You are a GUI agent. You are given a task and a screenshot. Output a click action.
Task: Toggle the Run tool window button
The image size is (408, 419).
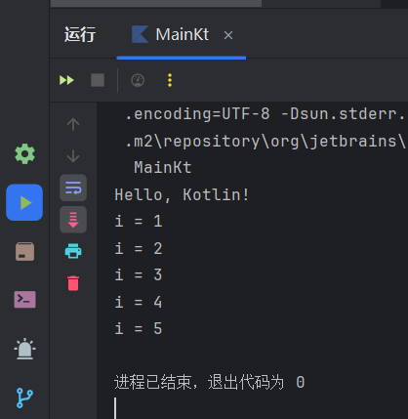click(24, 202)
